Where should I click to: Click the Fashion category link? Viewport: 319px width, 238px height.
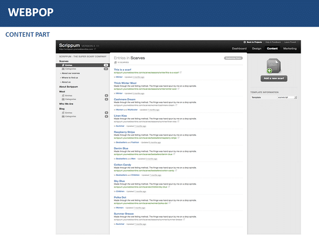[135, 142]
